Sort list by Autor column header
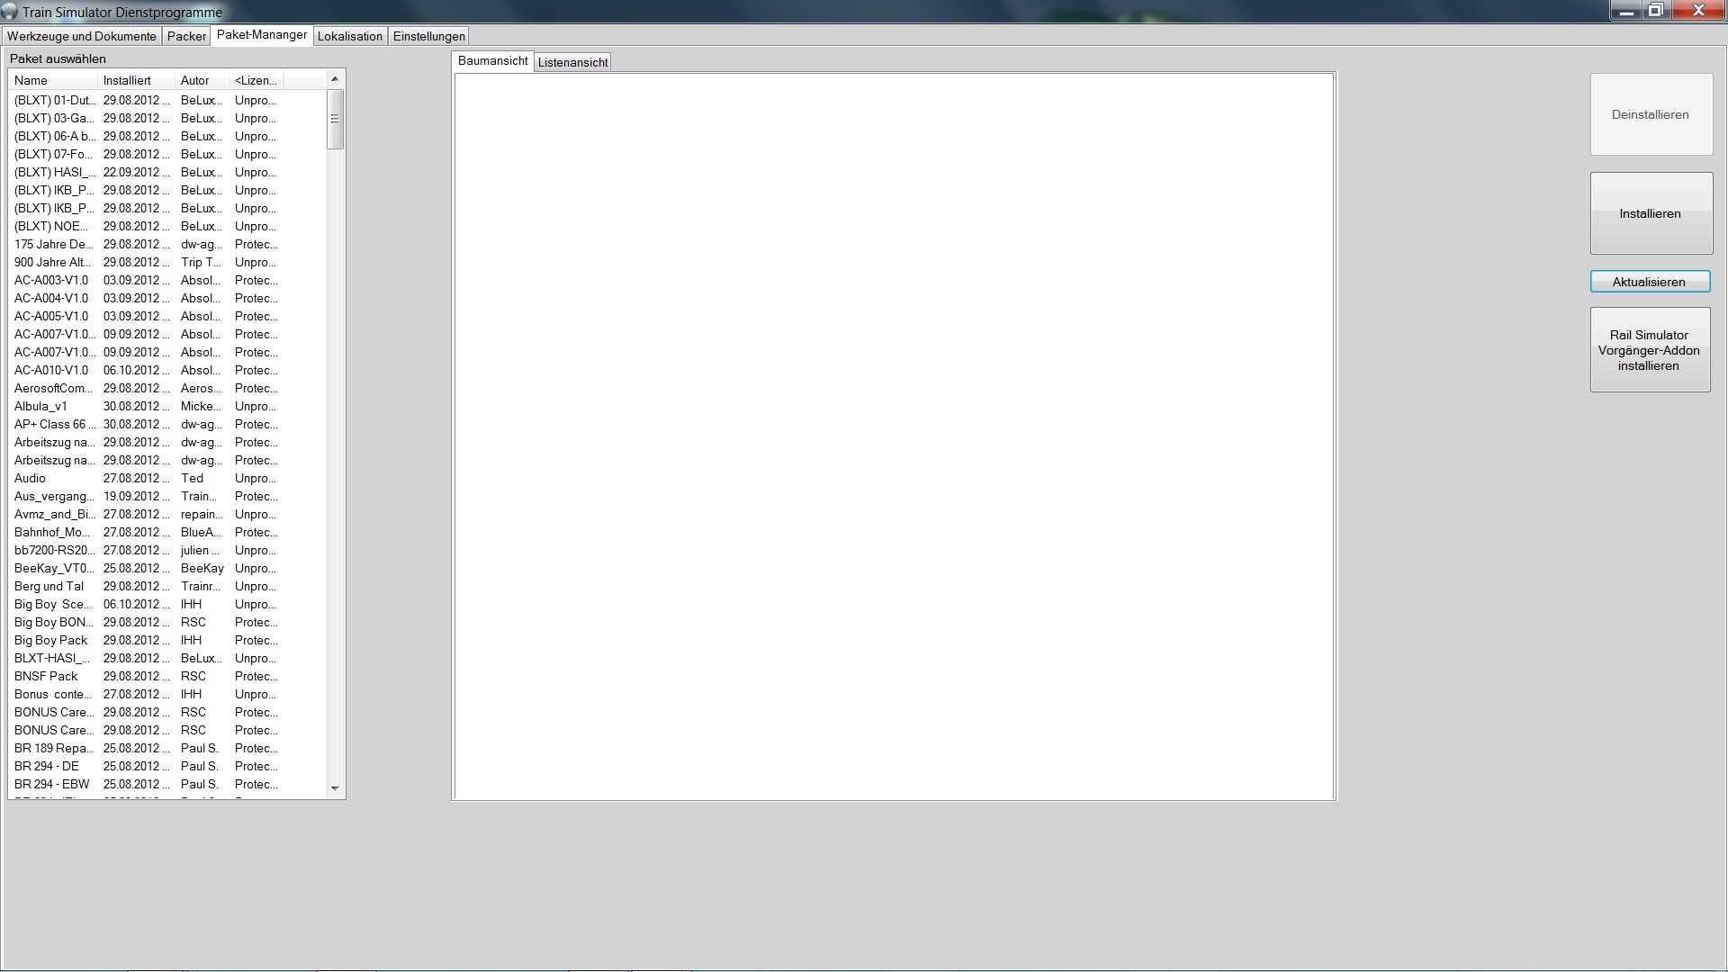The width and height of the screenshot is (1728, 972). [x=202, y=80]
